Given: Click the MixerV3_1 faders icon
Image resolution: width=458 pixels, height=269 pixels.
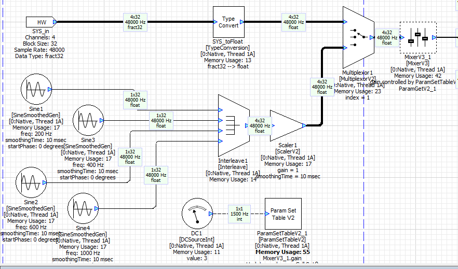Looking at the screenshot, I should coord(417,37).
